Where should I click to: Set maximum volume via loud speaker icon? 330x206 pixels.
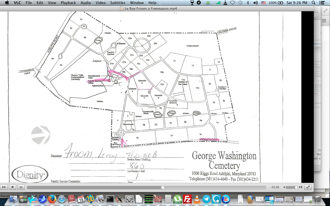click(300, 187)
